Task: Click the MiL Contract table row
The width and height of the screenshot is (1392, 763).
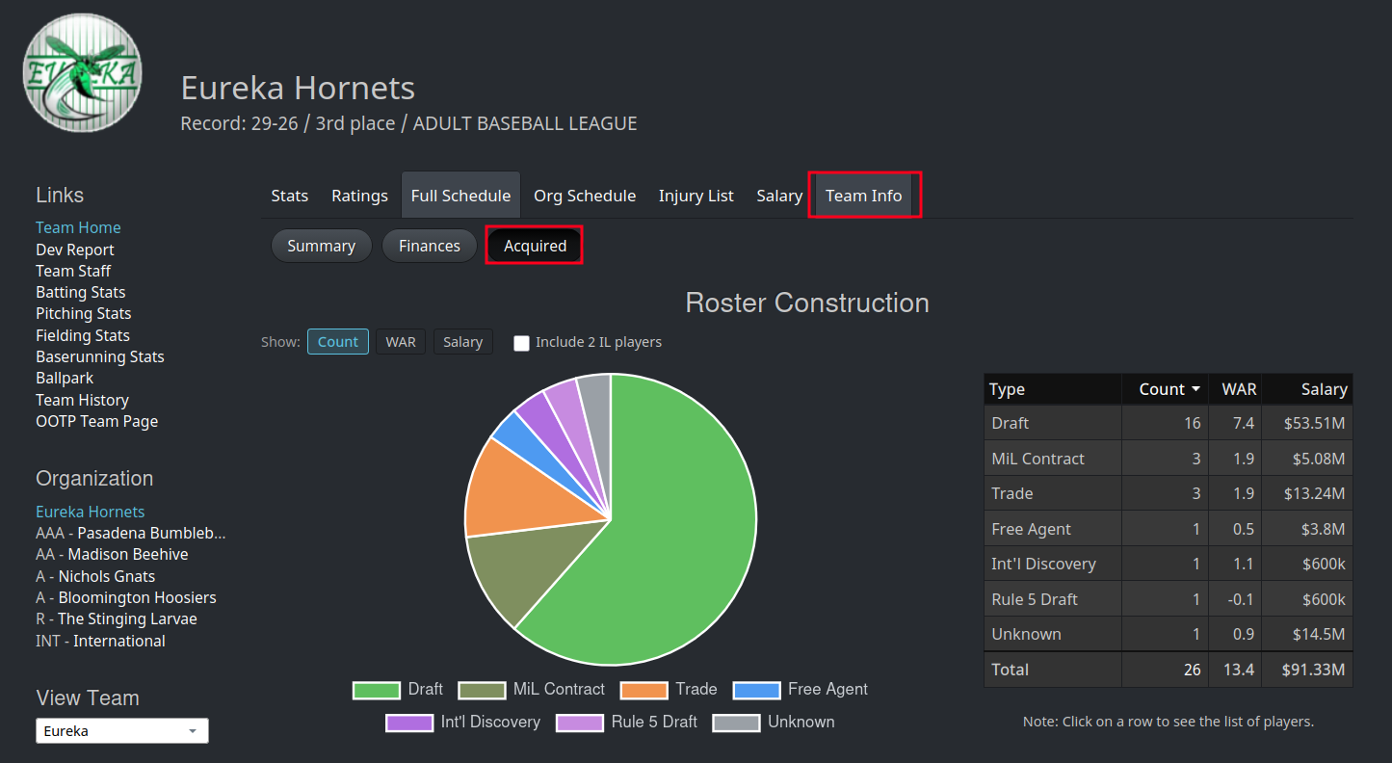Action: coord(1169,459)
